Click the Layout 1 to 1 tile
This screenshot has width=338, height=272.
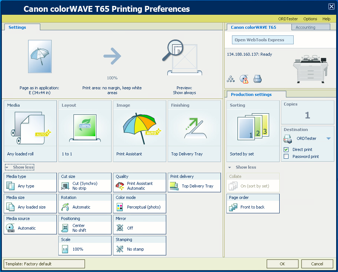pos(85,131)
